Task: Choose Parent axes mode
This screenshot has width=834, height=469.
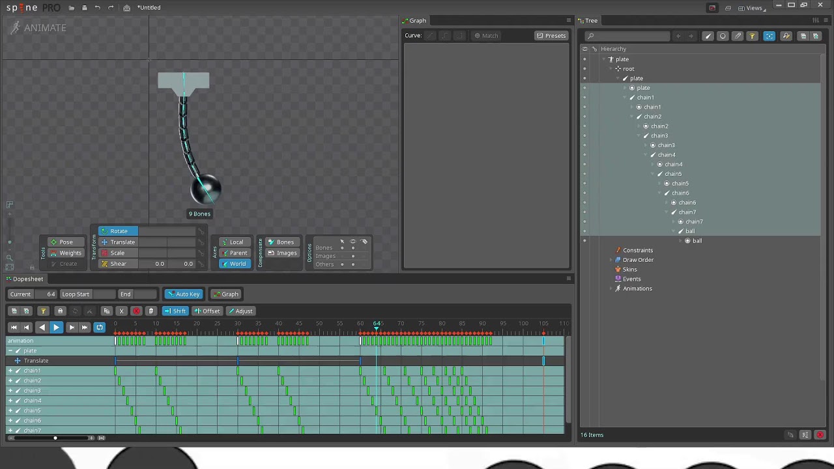Action: (236, 253)
